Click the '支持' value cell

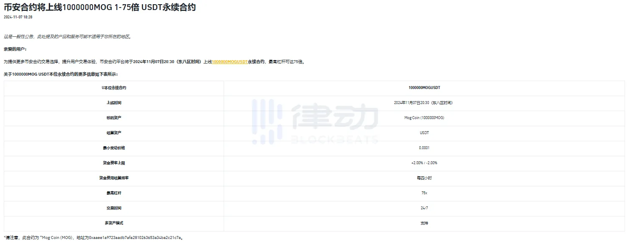click(424, 223)
